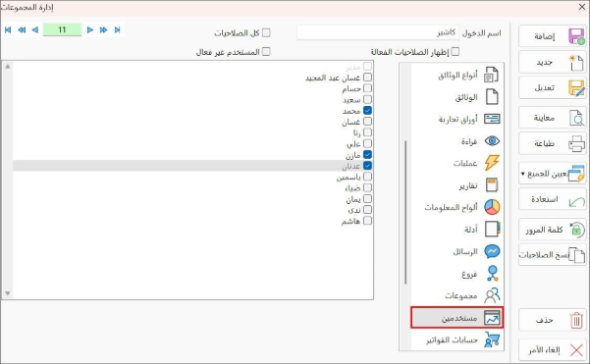The width and height of the screenshot is (590, 364).
Task: Click the كلمة المرور (Password) lock icon
Action: [576, 230]
